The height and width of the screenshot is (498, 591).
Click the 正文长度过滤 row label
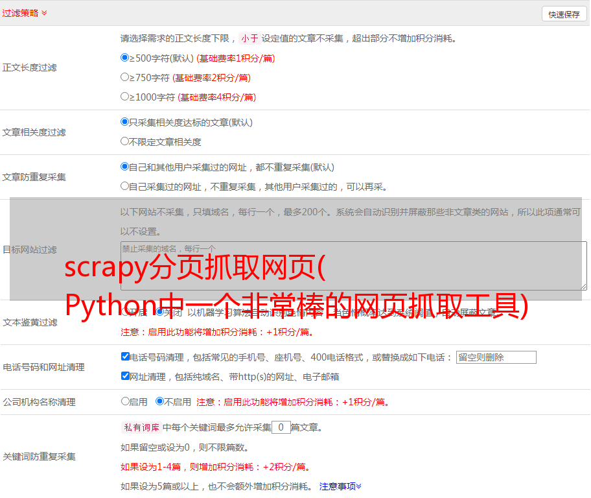coord(30,67)
